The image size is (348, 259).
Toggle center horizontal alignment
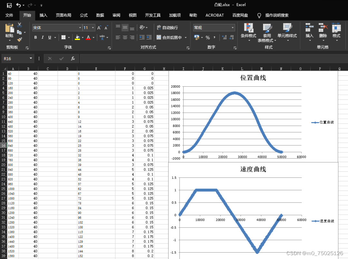[125, 37]
